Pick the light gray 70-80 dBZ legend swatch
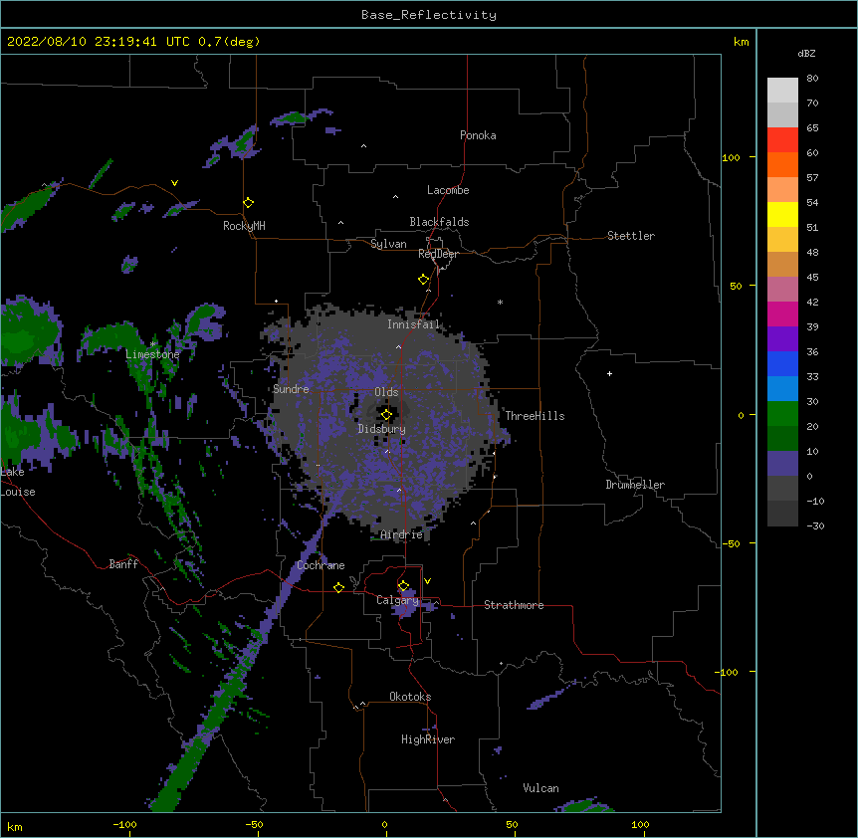858x838 pixels. [x=782, y=91]
